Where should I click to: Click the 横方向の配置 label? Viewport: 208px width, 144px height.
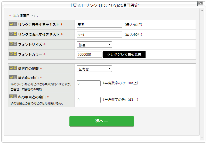(28, 69)
